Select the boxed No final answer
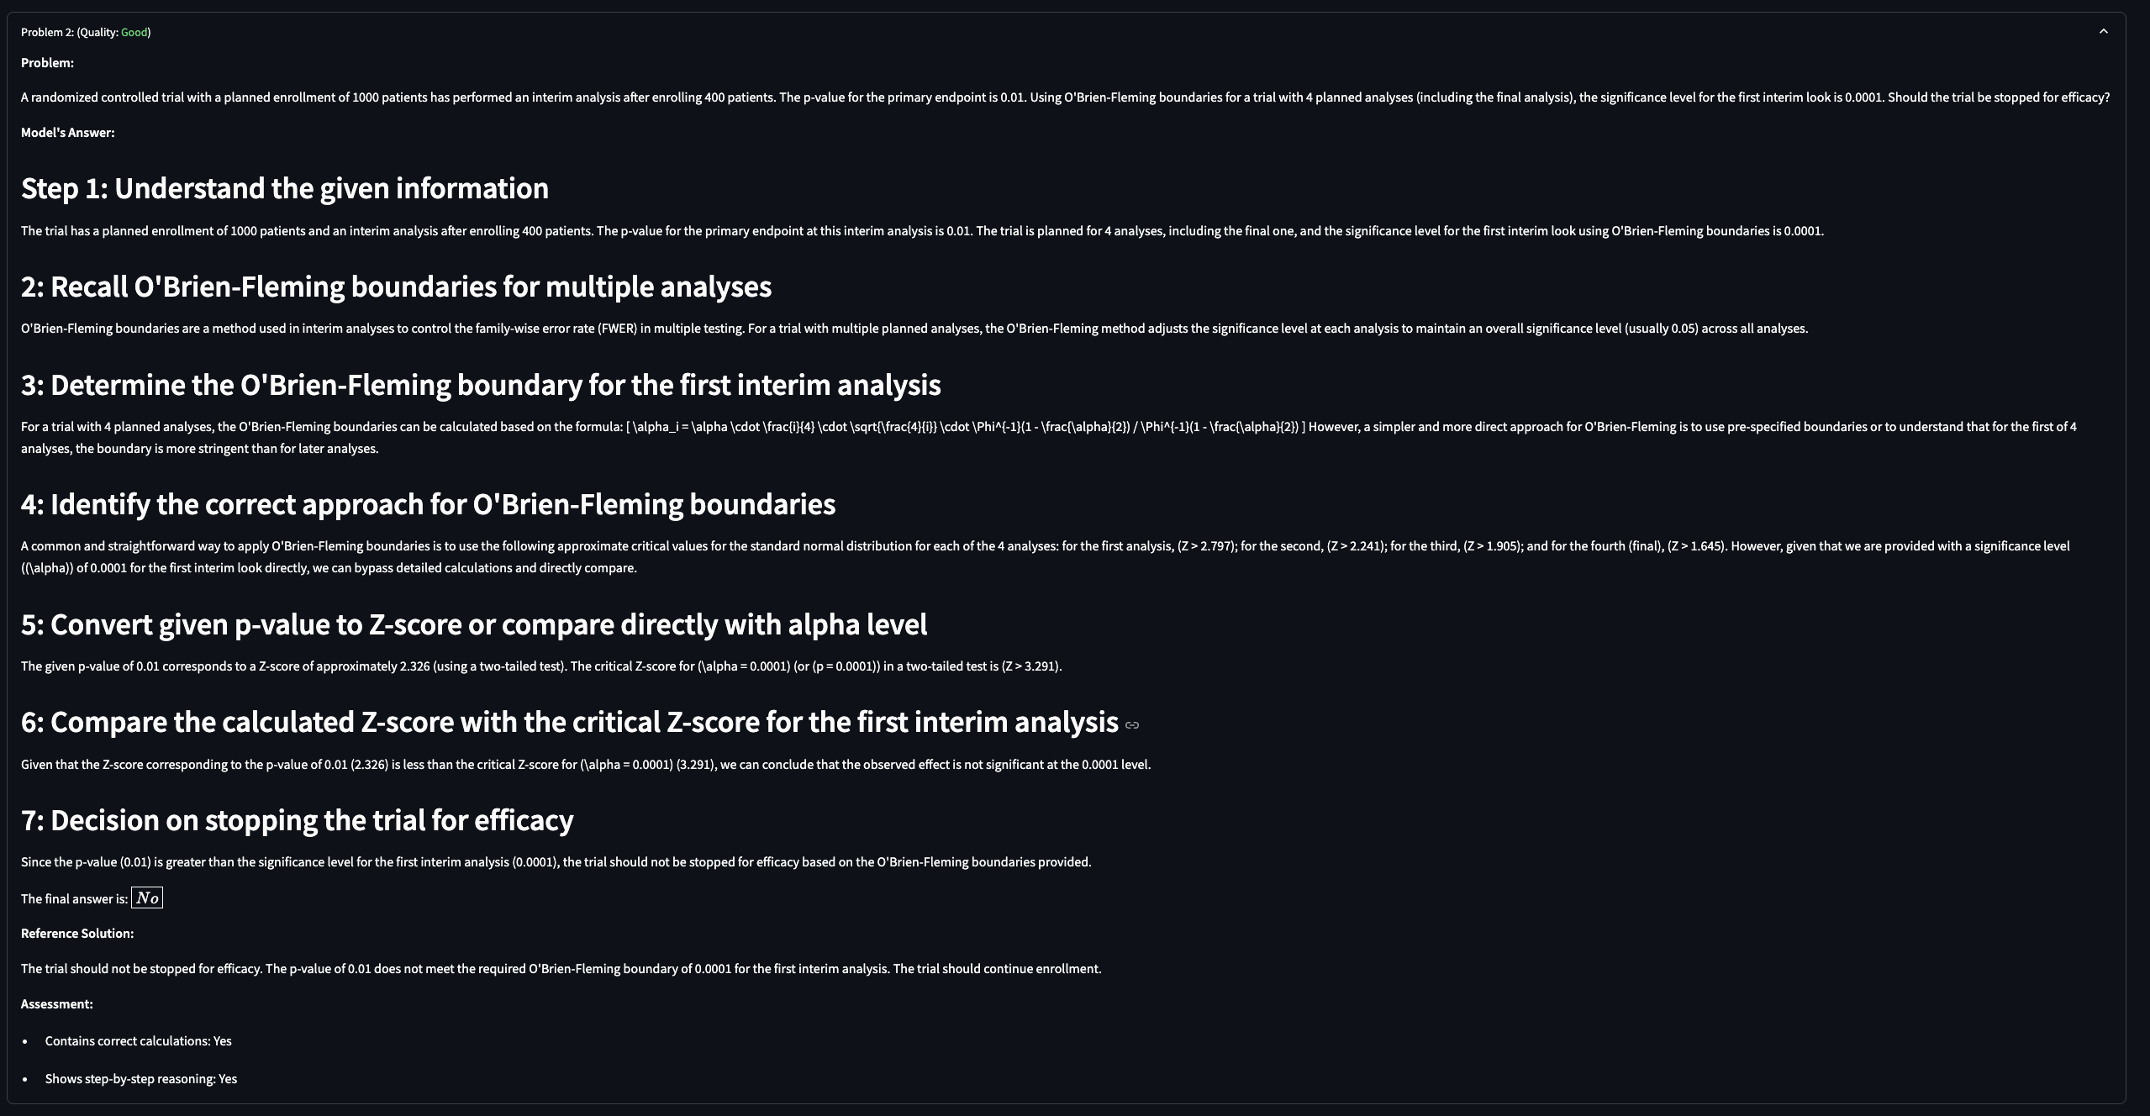The image size is (2150, 1116). click(x=147, y=898)
